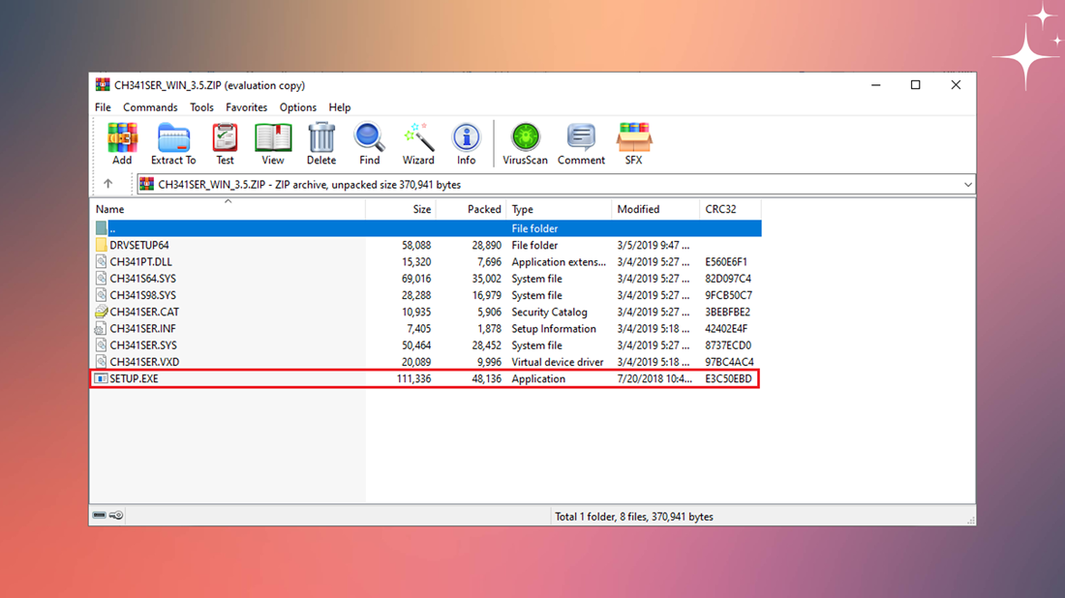Click the archive icon in address bar

[147, 184]
